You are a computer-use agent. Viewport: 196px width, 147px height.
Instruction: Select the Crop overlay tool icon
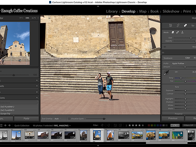(178, 25)
